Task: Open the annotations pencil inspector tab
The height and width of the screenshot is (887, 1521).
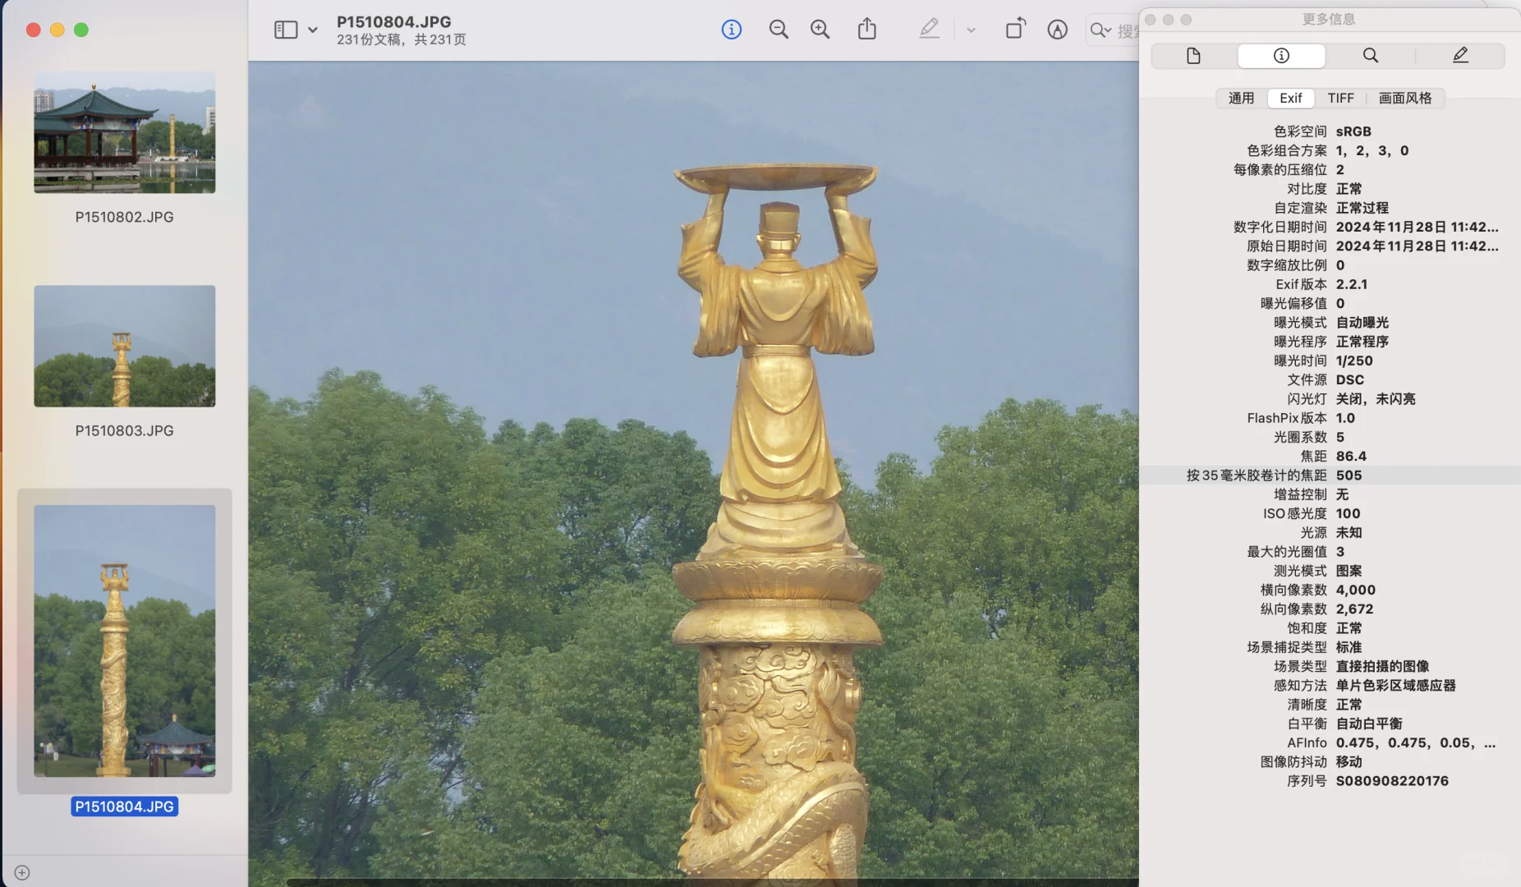Action: point(1460,56)
